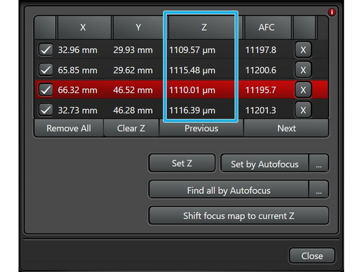This screenshot has width=363, height=272.
Task: Delete the highlighted 66.32 mm row with X
Action: pyautogui.click(x=303, y=89)
